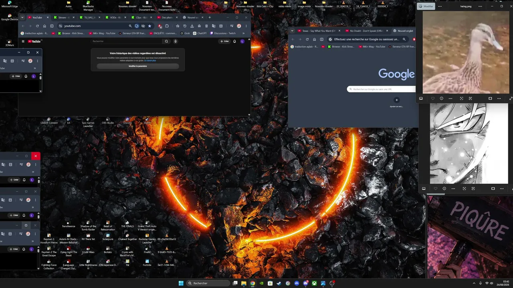513x288 pixels.
Task: Click Modifier button in heing.png viewer
Action: [x=426, y=6]
